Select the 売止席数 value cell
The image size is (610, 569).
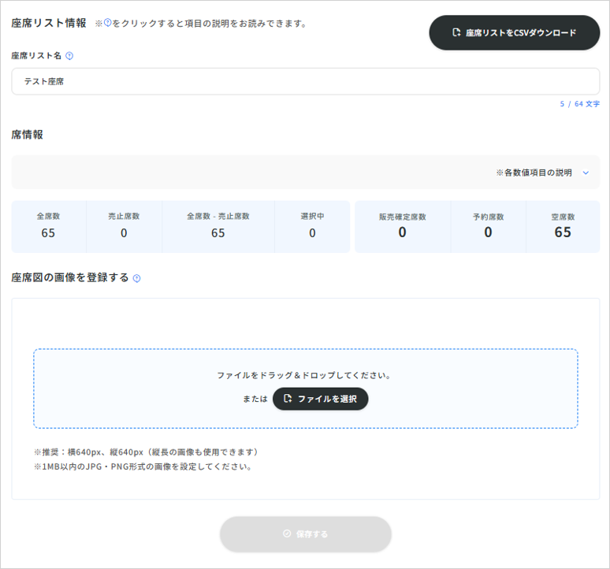point(124,226)
